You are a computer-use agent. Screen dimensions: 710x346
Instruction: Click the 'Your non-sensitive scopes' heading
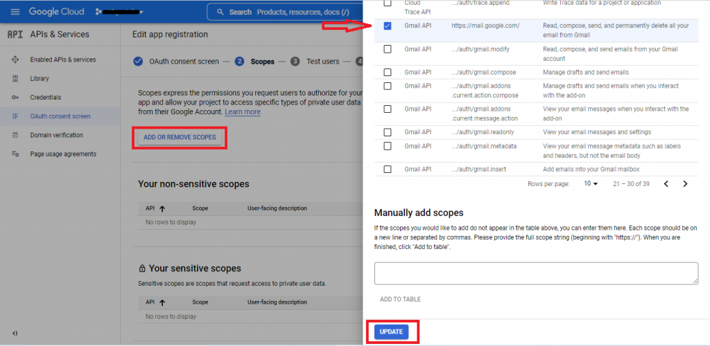pyautogui.click(x=193, y=184)
